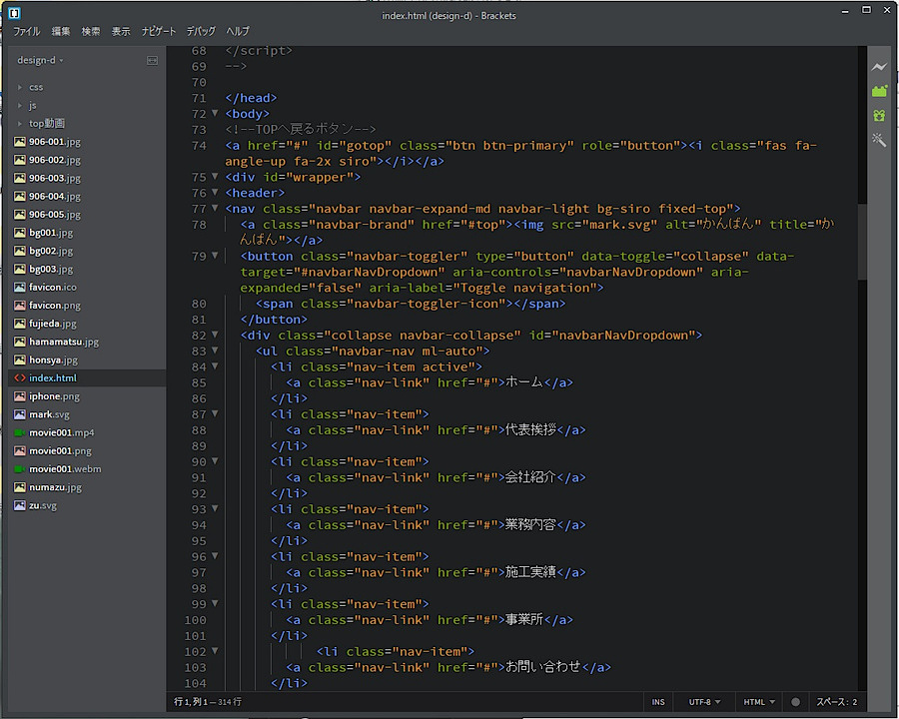Viewport: 899px width, 719px height.
Task: Fold the nav element at line 77
Action: [x=215, y=209]
